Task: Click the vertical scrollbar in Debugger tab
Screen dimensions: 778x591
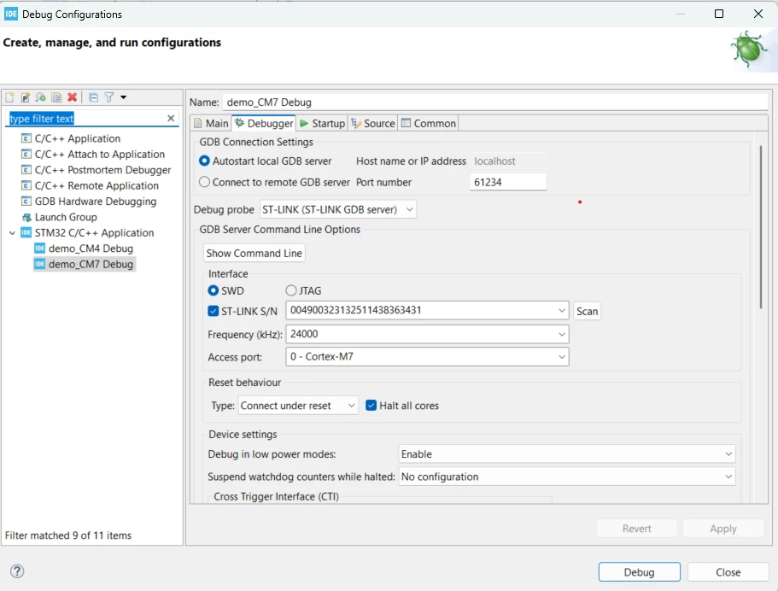Action: [x=760, y=227]
